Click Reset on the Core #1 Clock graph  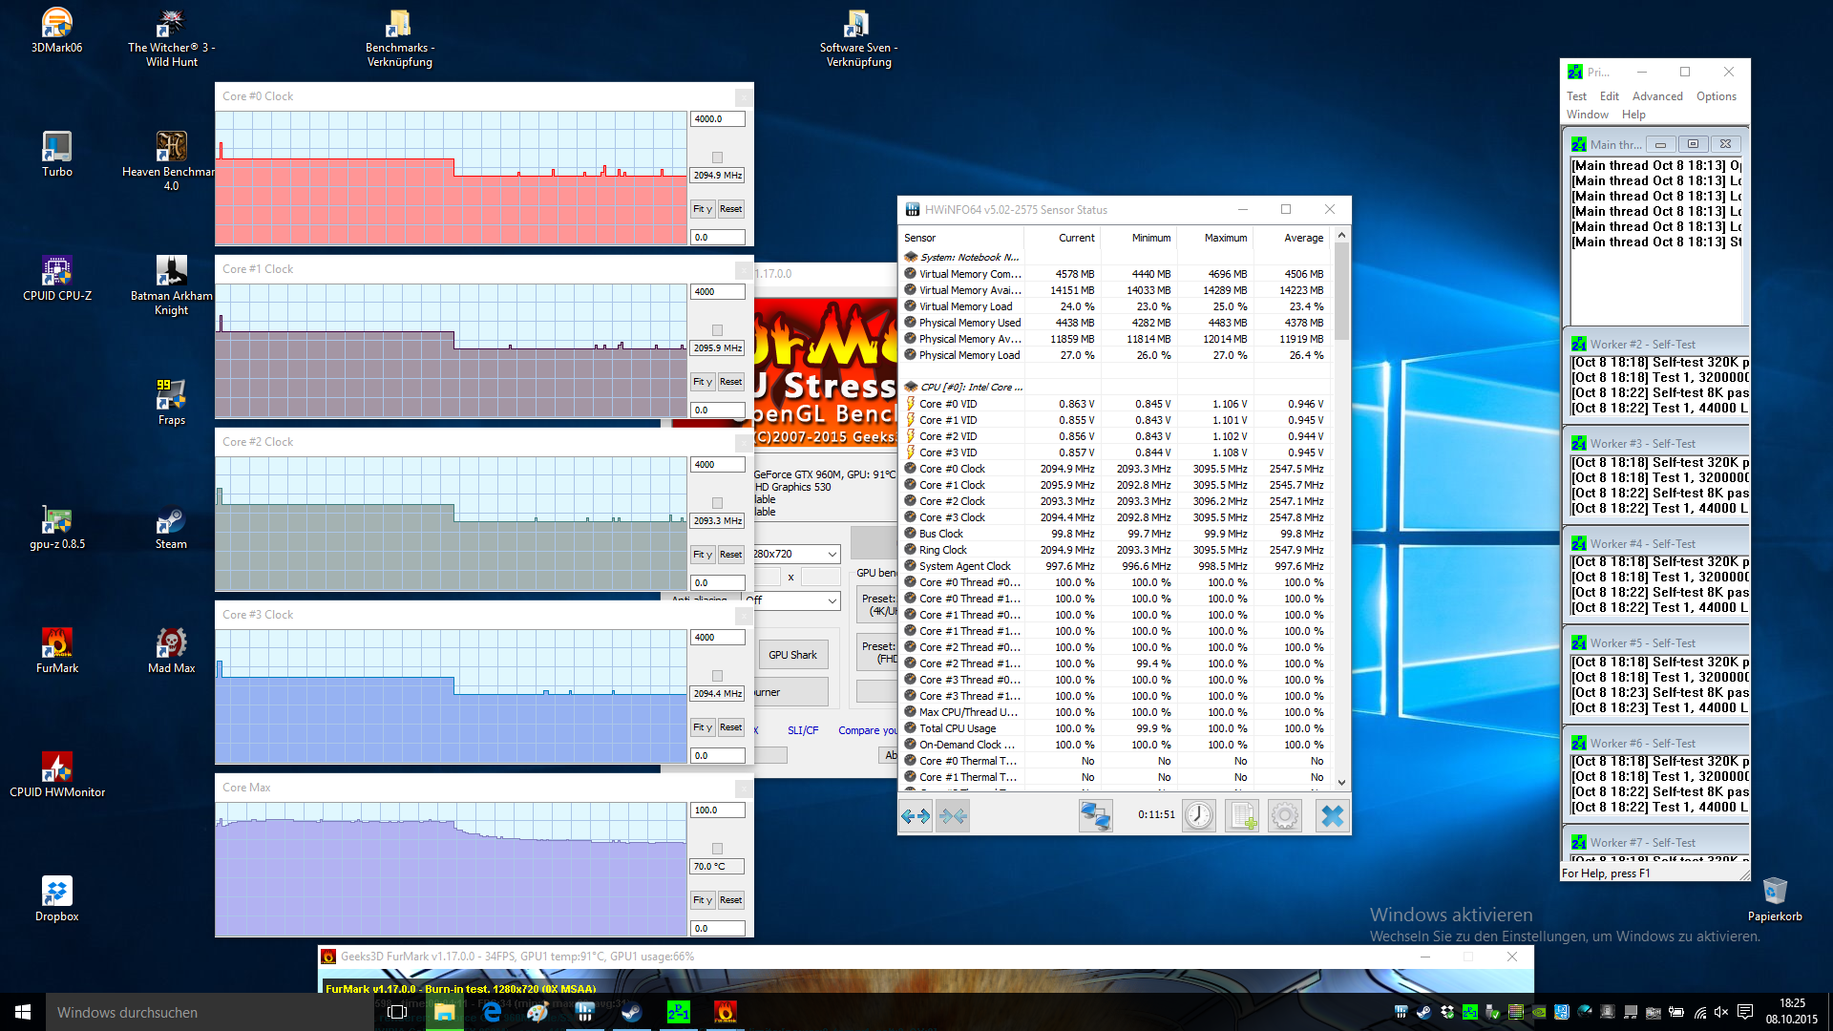pos(730,382)
